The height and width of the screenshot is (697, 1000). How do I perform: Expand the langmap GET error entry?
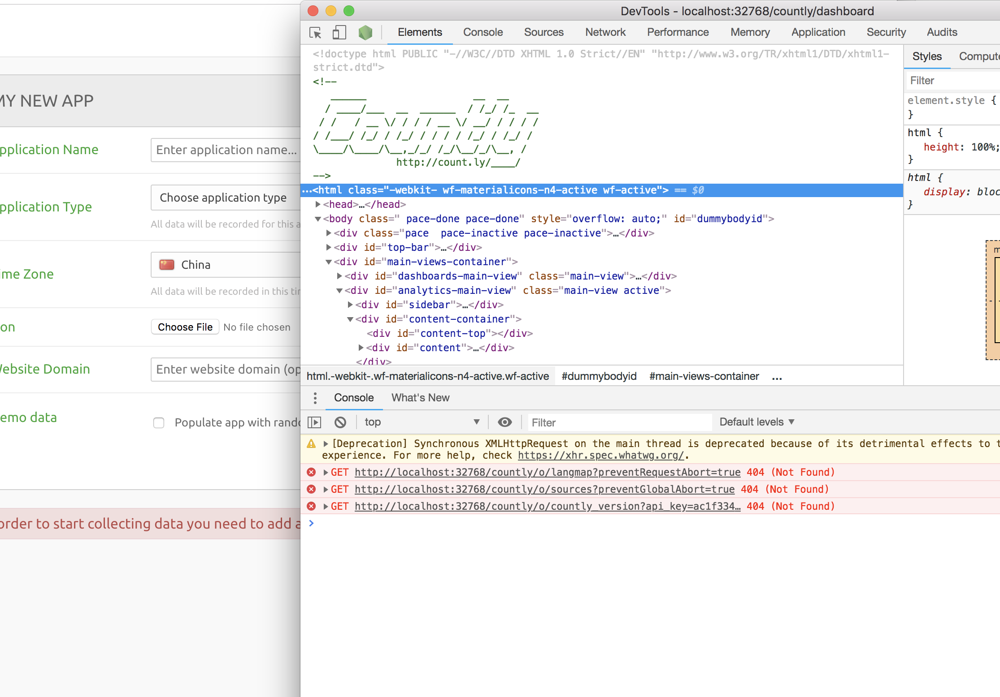(326, 472)
